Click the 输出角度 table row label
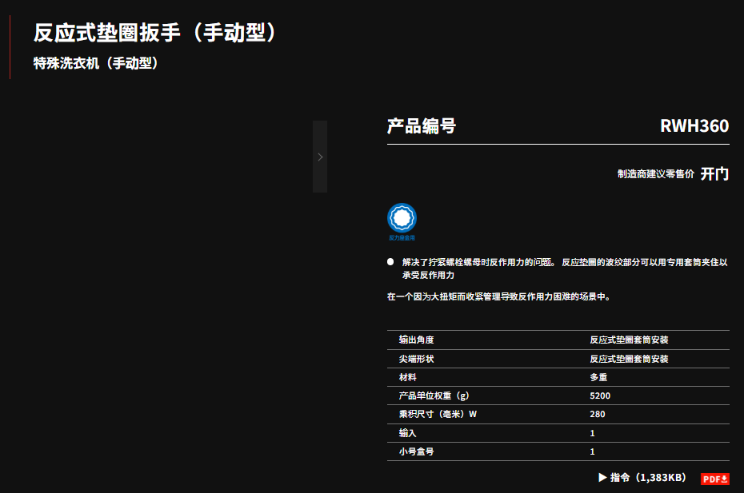Viewport: 744px width, 493px height. [416, 340]
